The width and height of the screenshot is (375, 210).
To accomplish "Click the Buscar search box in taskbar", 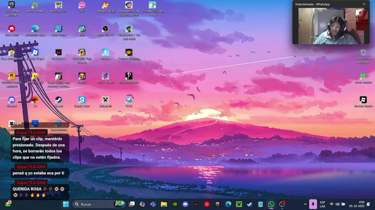I will click(x=99, y=204).
